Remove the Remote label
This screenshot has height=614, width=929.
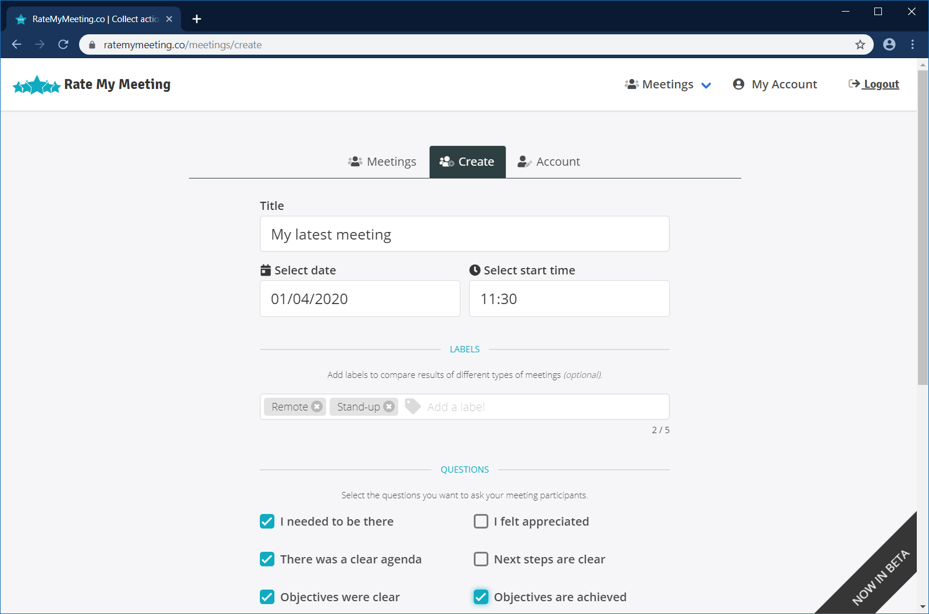[317, 406]
